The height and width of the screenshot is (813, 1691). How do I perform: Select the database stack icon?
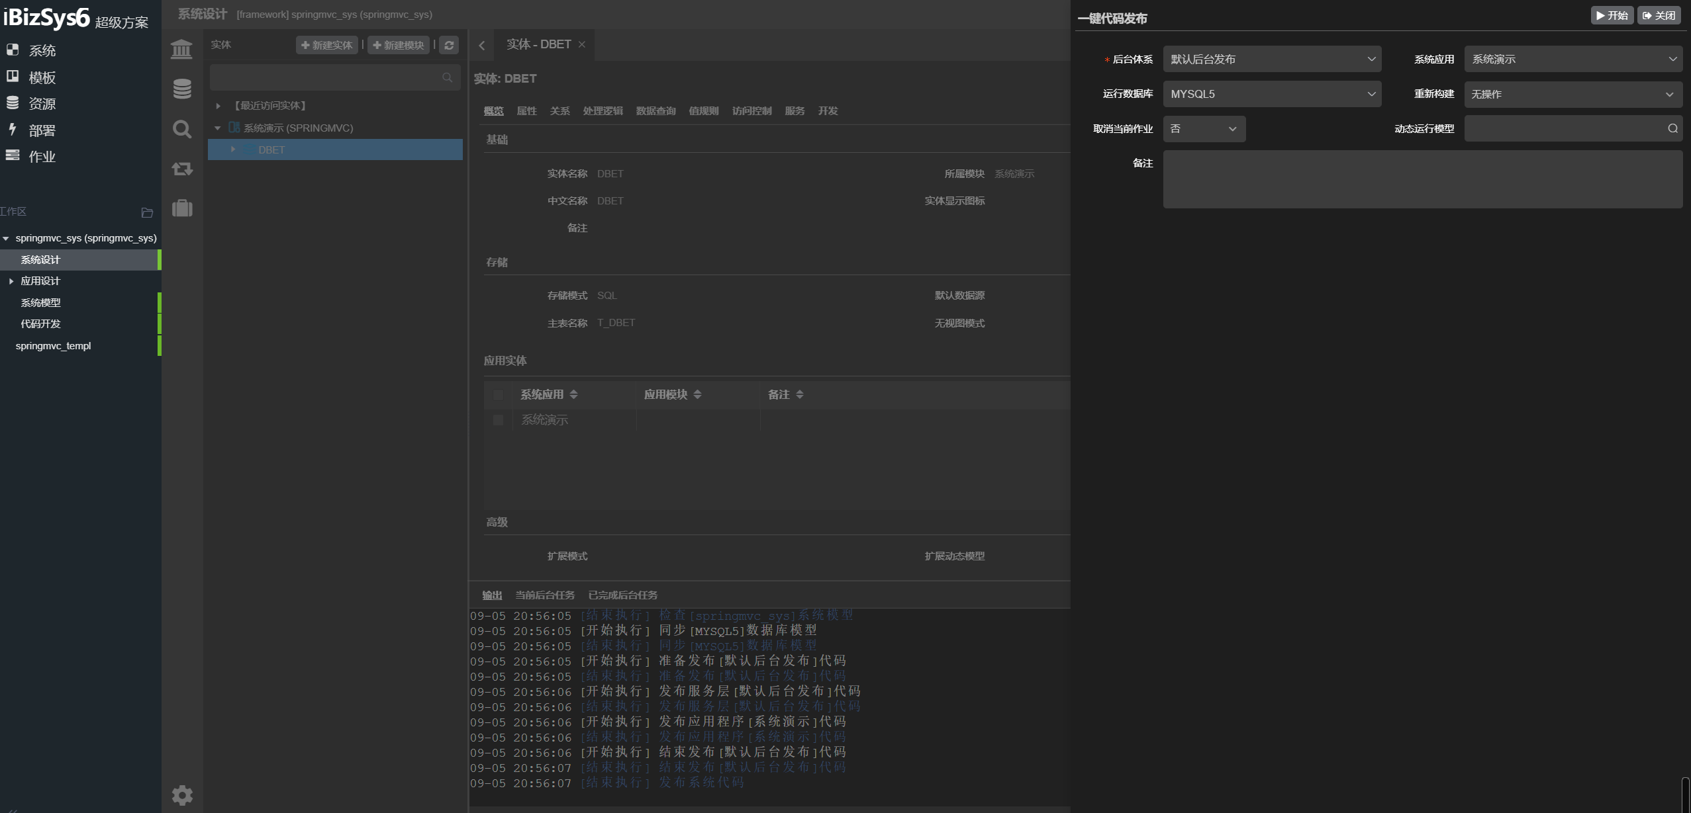click(x=182, y=89)
